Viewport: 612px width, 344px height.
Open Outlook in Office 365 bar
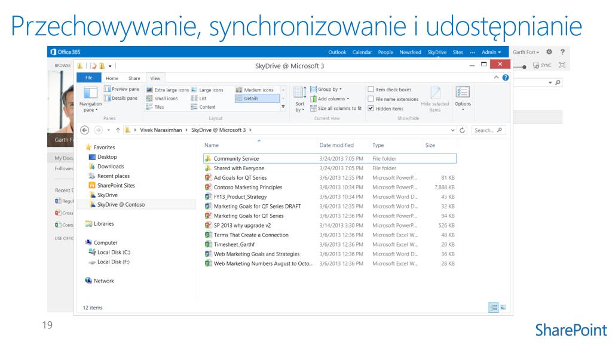click(x=337, y=52)
